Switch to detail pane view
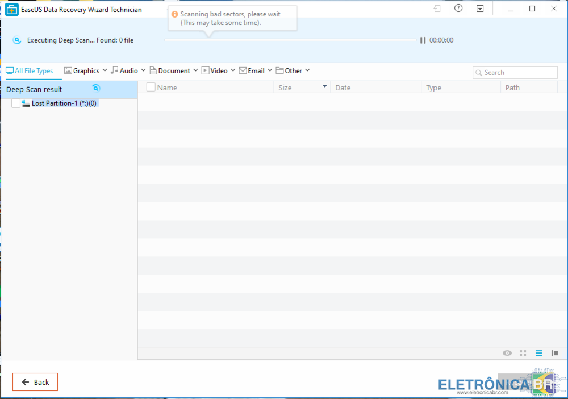568x399 pixels. pyautogui.click(x=554, y=353)
